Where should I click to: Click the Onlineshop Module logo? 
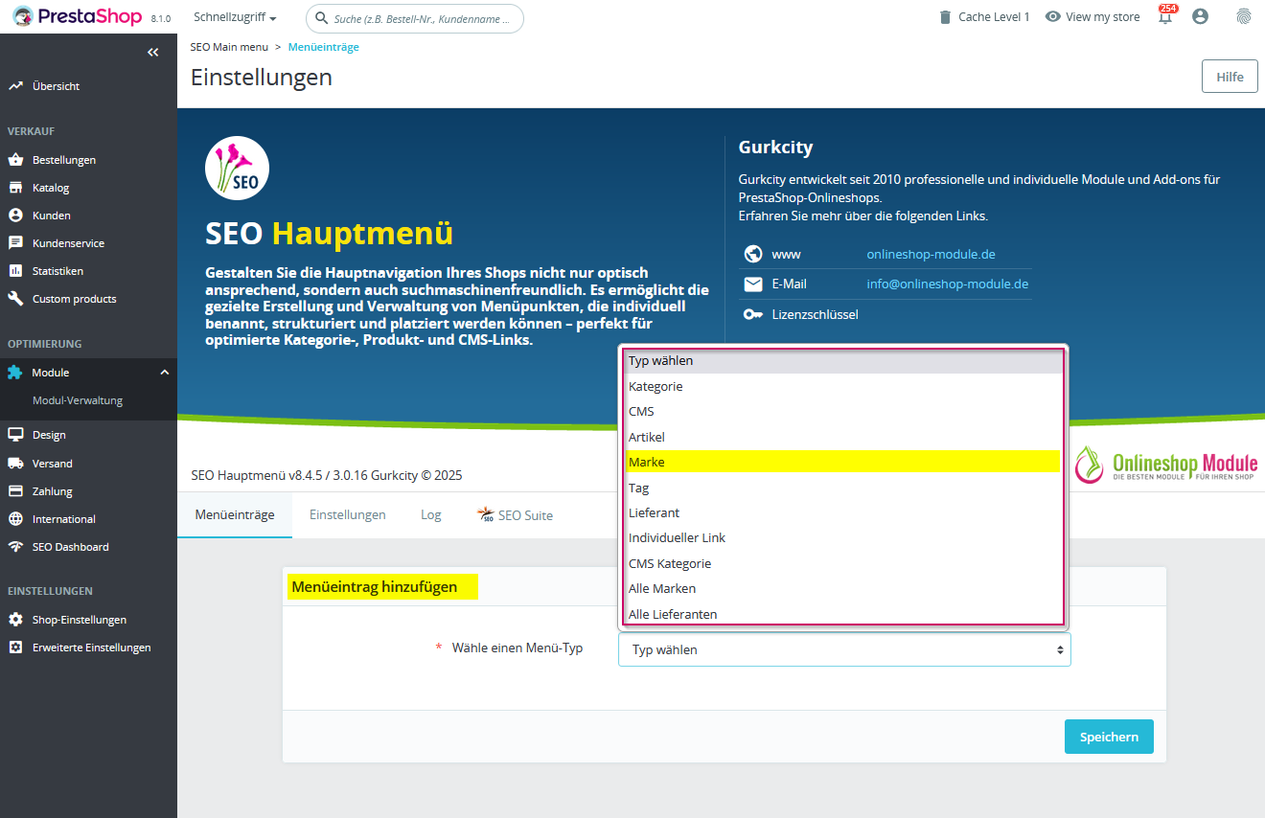pos(1165,466)
